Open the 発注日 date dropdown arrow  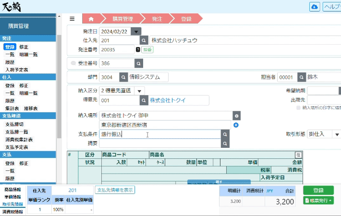coord(136,32)
